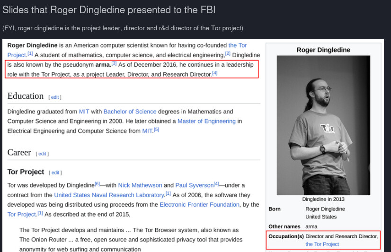Follow the Paul Syverson link
Image resolution: width=391 pixels, height=252 pixels.
point(194,185)
